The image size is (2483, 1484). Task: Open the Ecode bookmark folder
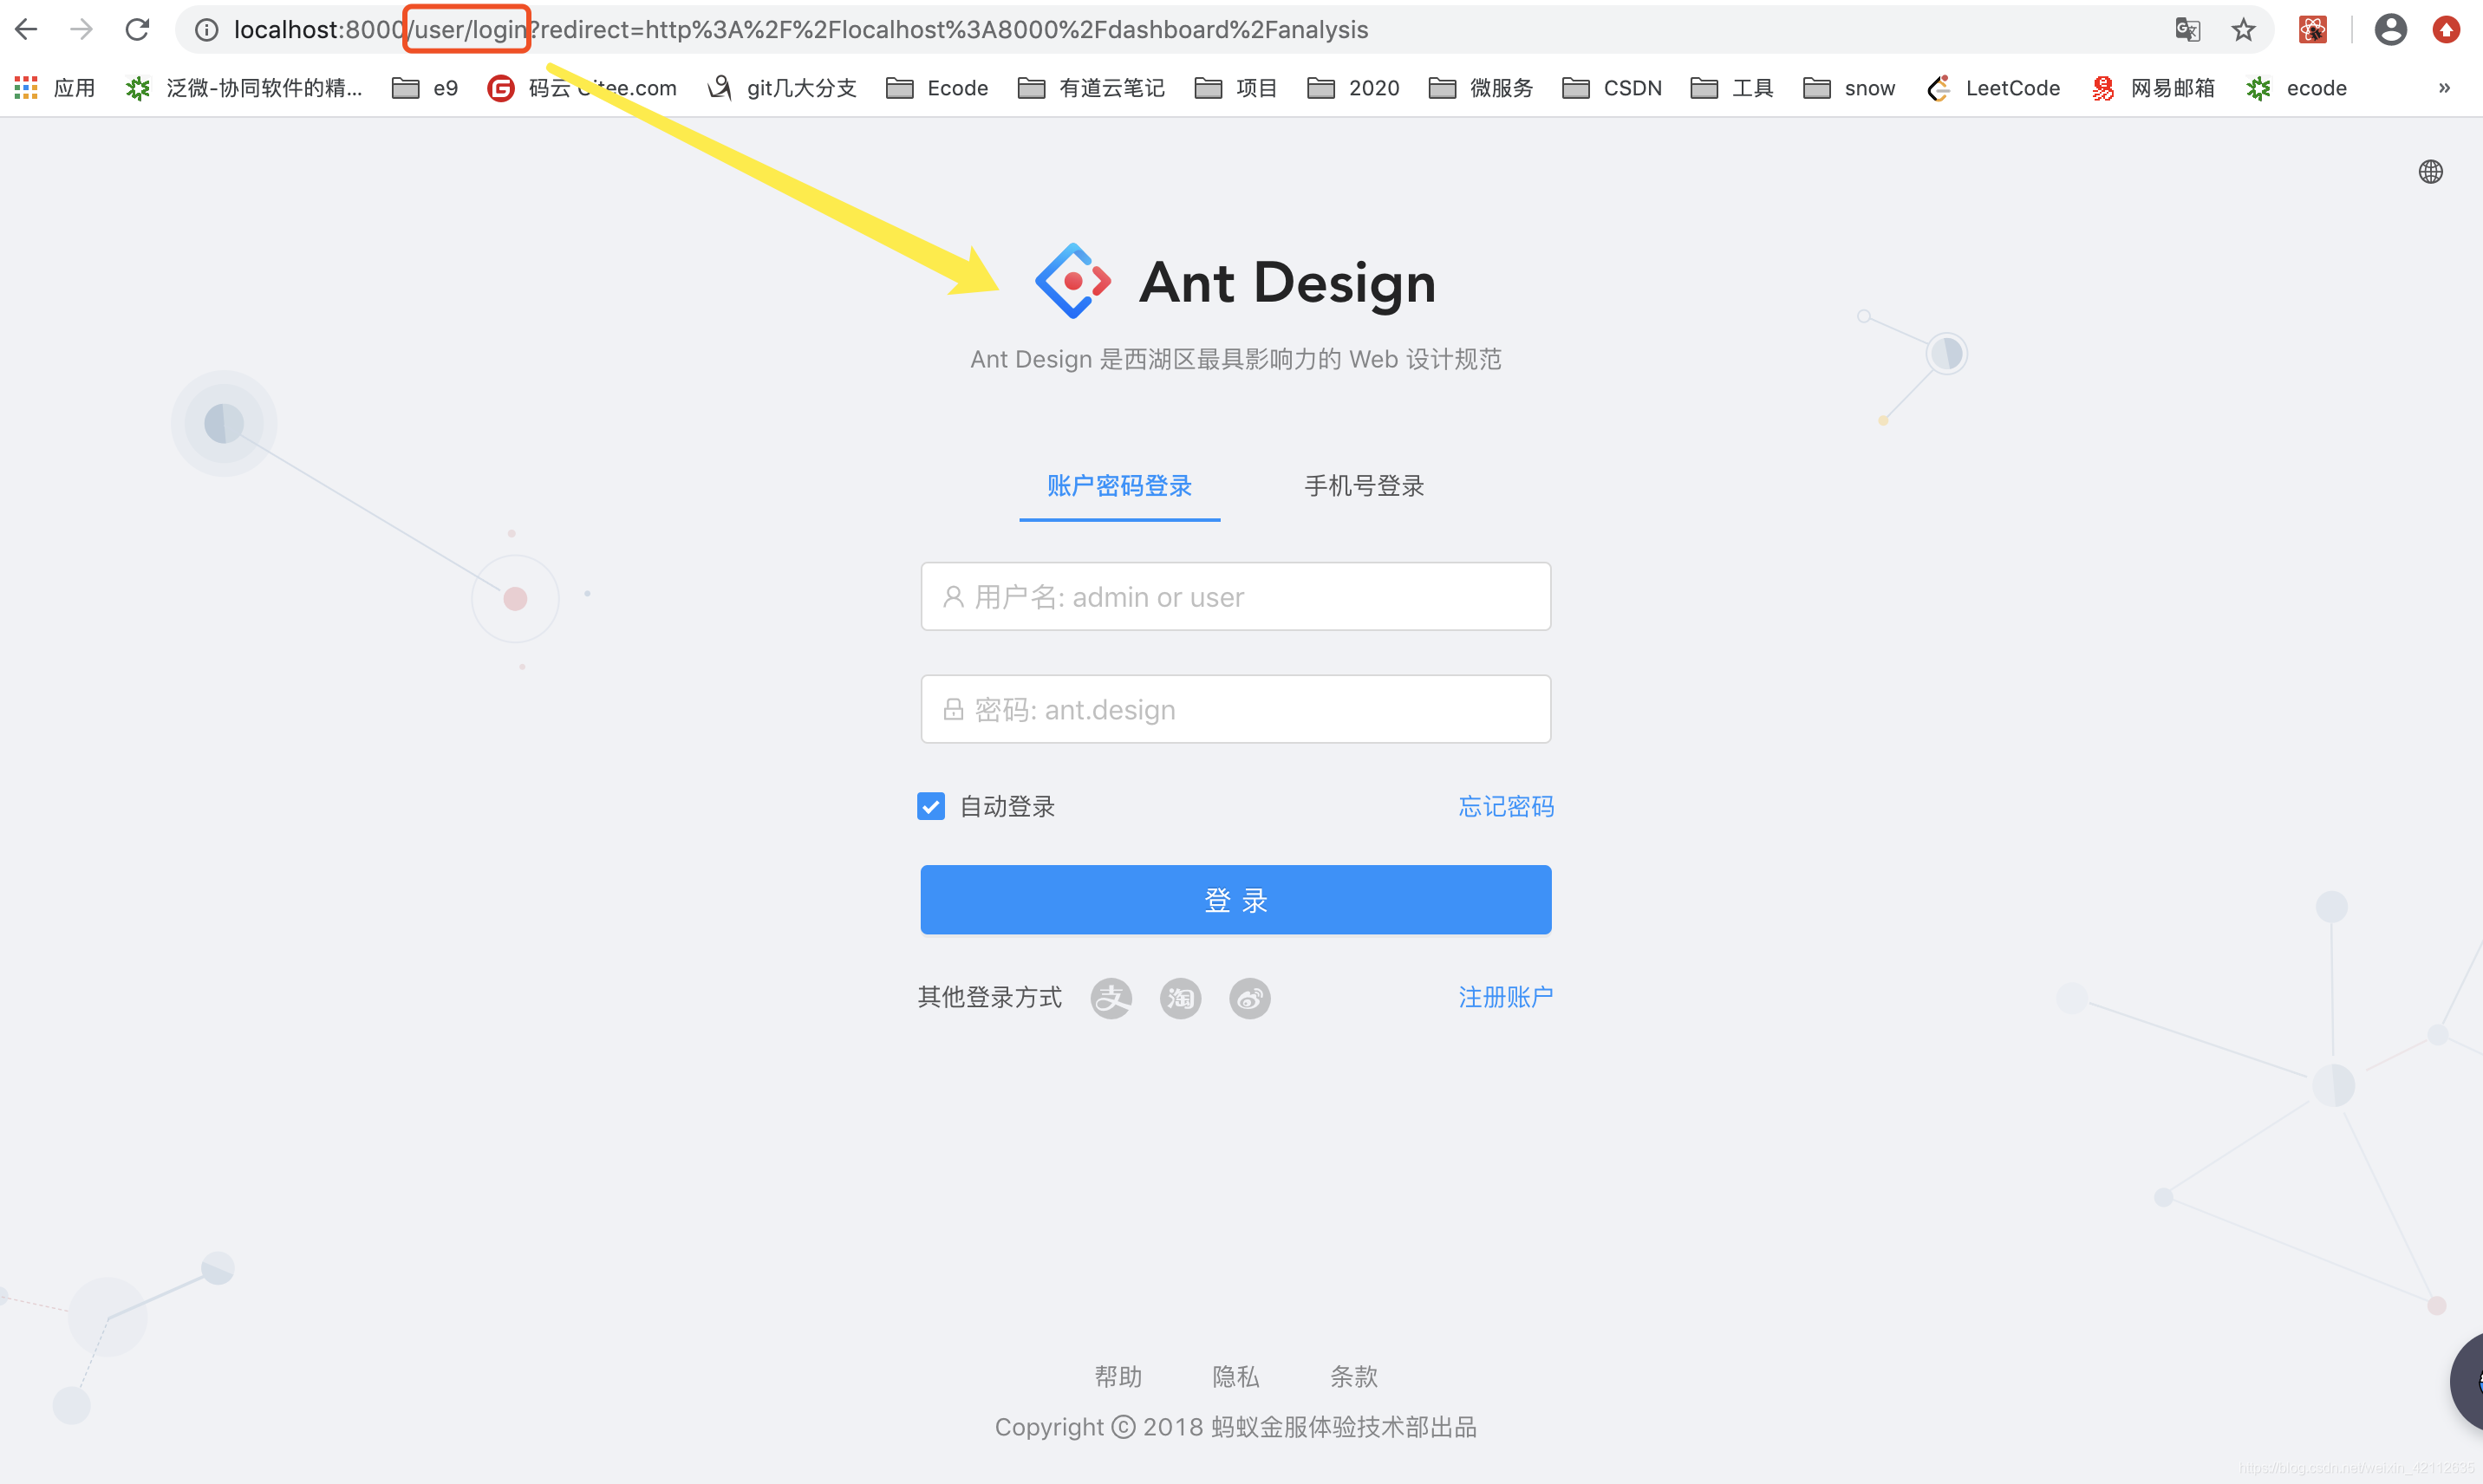point(937,88)
